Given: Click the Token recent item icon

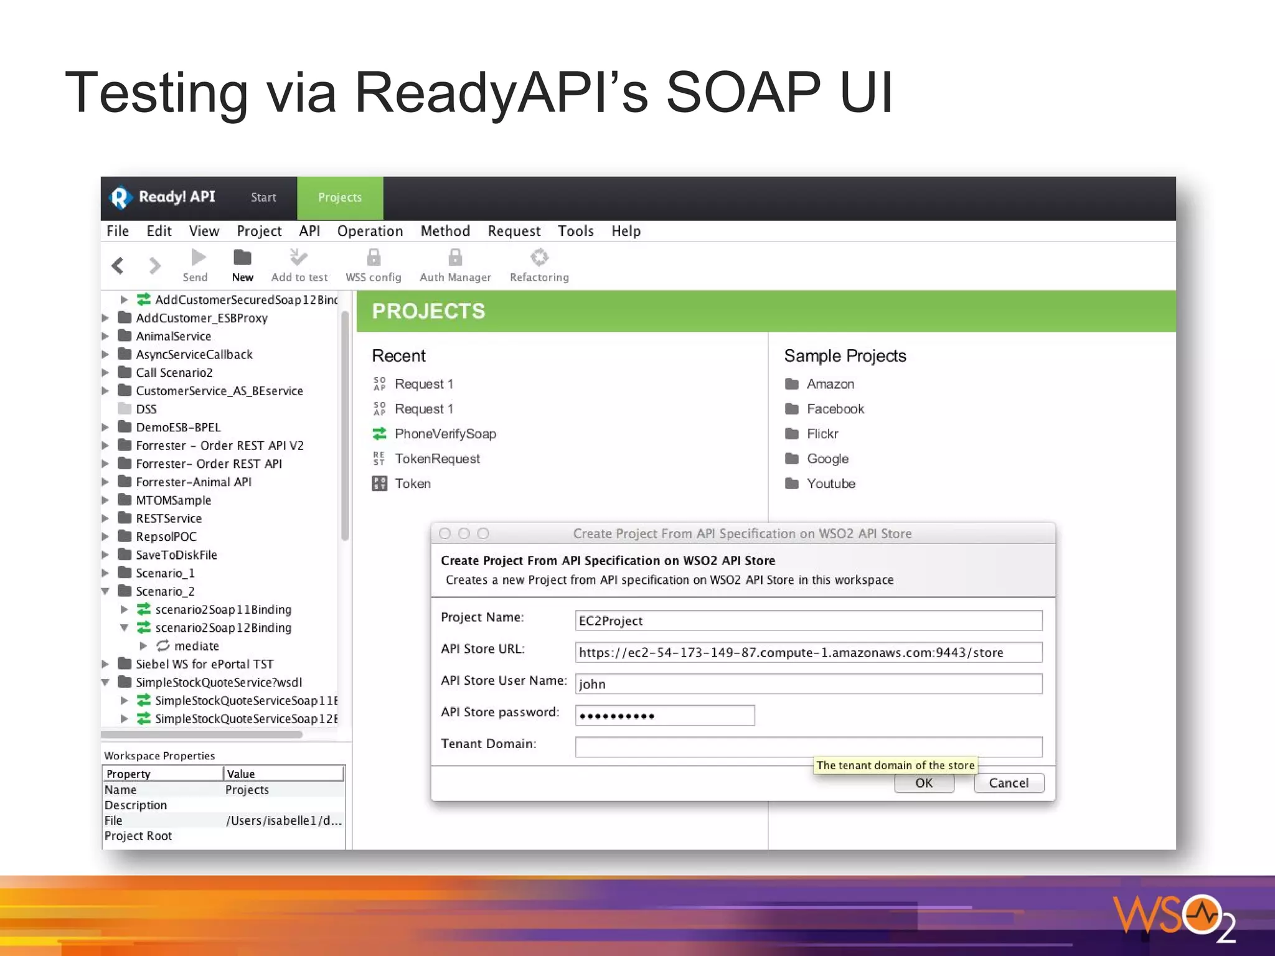Looking at the screenshot, I should click(x=379, y=484).
